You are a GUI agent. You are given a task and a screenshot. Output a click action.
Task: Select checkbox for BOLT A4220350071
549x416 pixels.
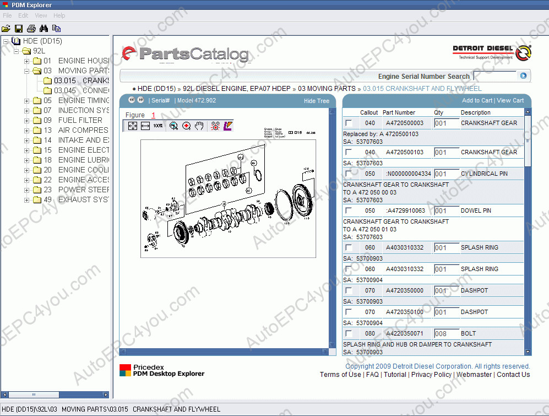pyautogui.click(x=349, y=333)
